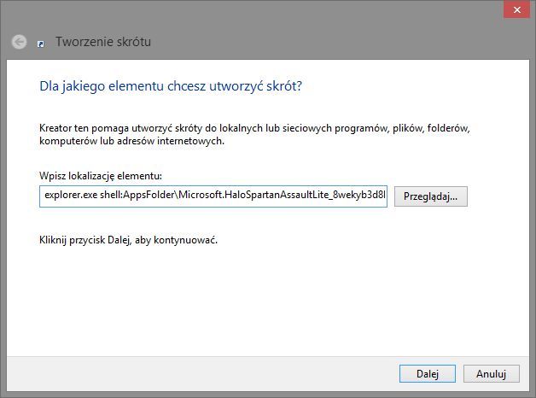Click the 'Wpisz lokalizację elementu:' label
This screenshot has height=398, width=536.
pos(101,176)
